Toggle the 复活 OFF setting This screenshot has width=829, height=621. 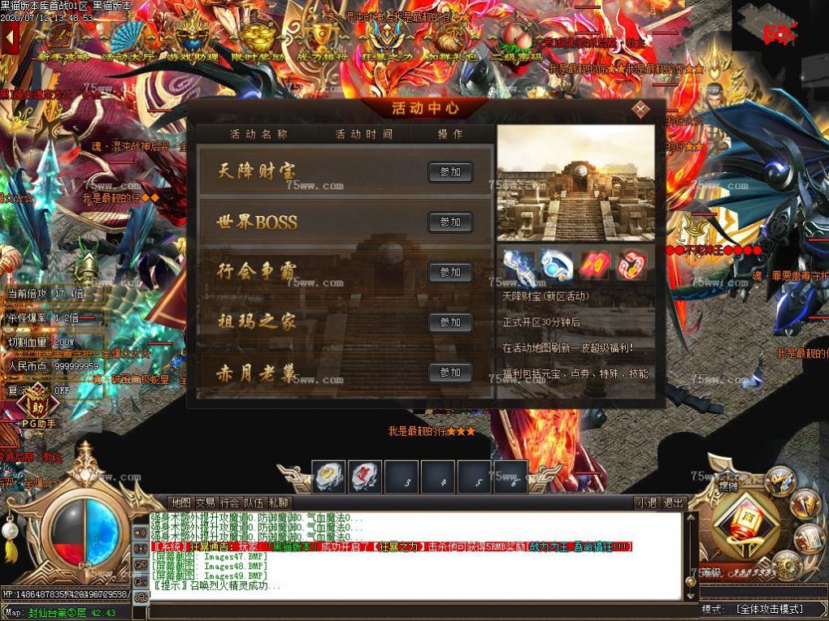[x=50, y=390]
